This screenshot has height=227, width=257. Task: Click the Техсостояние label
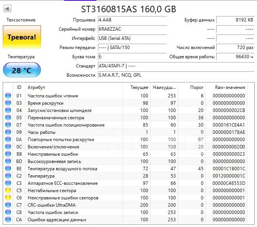[x=21, y=20]
